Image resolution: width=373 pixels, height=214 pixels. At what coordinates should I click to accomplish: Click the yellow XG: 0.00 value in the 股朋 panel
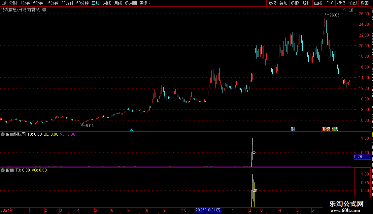[x=39, y=170]
